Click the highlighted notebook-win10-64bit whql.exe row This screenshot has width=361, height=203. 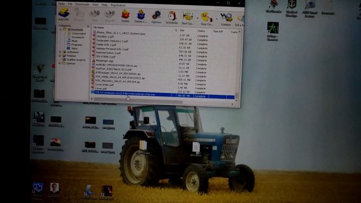(162, 95)
